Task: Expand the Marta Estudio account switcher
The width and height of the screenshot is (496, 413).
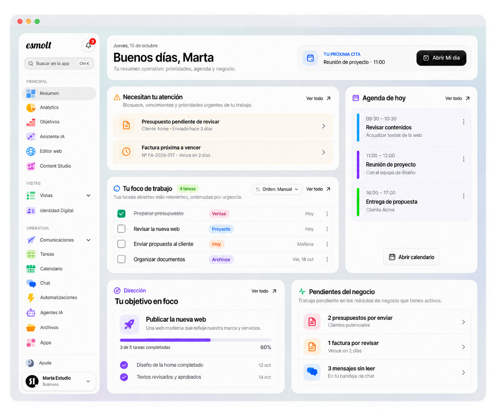Action: pos(59,381)
